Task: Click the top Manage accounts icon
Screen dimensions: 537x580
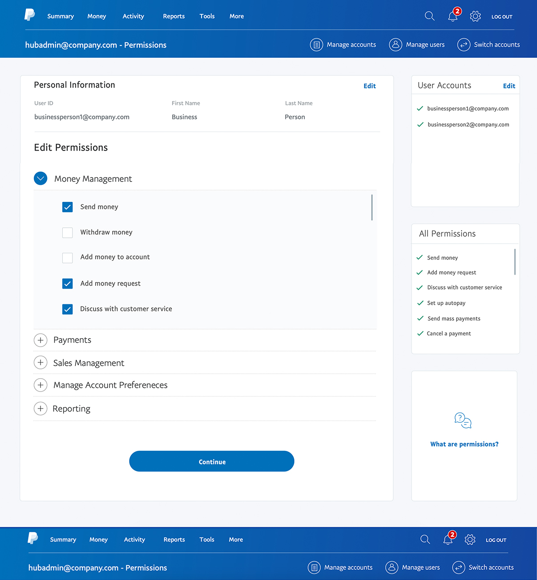Action: [316, 45]
